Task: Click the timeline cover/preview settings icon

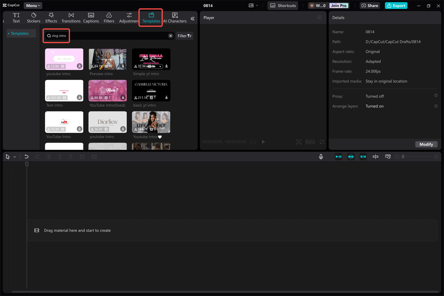Action: (x=388, y=157)
